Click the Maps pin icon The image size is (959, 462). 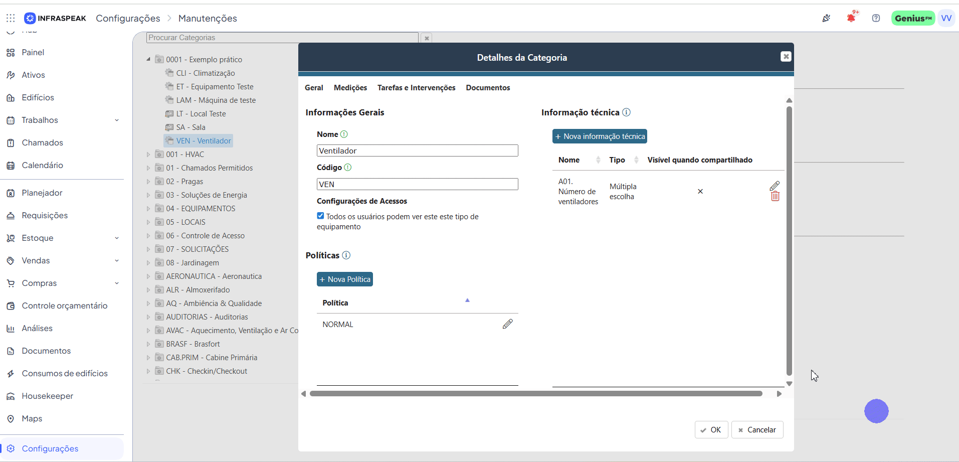(11, 418)
